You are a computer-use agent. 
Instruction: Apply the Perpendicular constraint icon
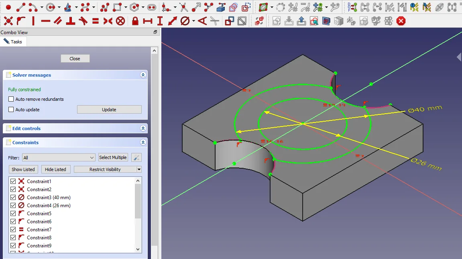click(x=71, y=21)
